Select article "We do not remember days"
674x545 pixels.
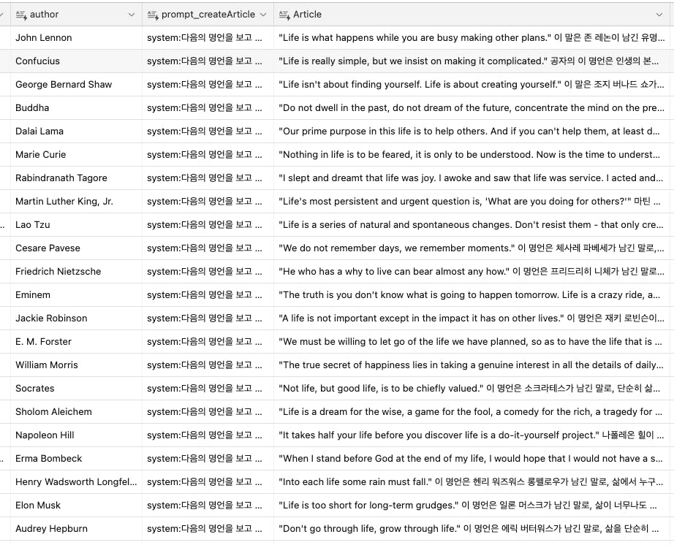click(x=473, y=248)
